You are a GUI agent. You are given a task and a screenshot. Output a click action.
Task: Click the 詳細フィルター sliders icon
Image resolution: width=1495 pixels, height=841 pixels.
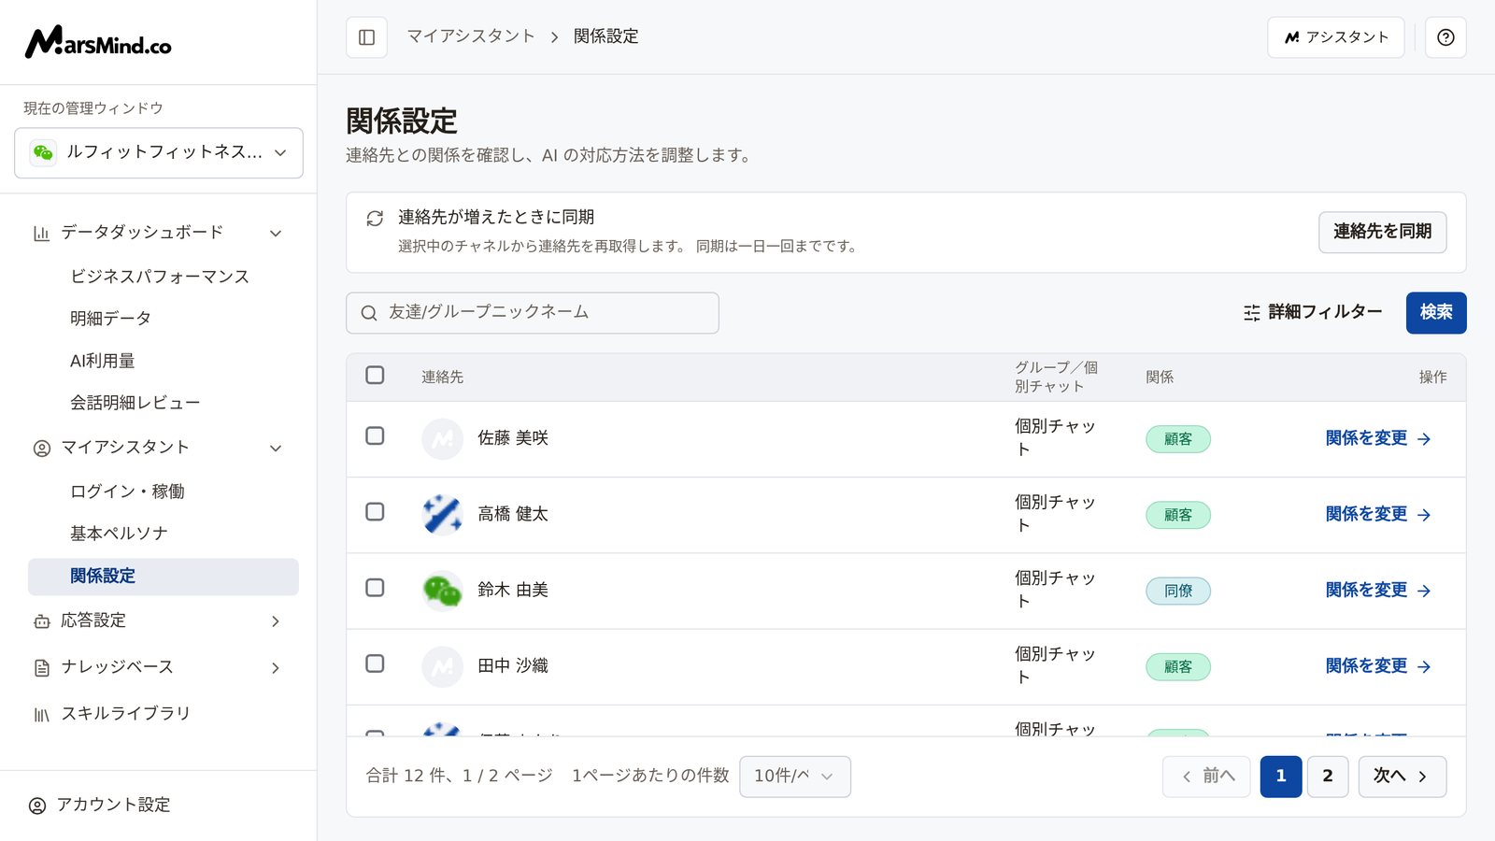tap(1252, 313)
